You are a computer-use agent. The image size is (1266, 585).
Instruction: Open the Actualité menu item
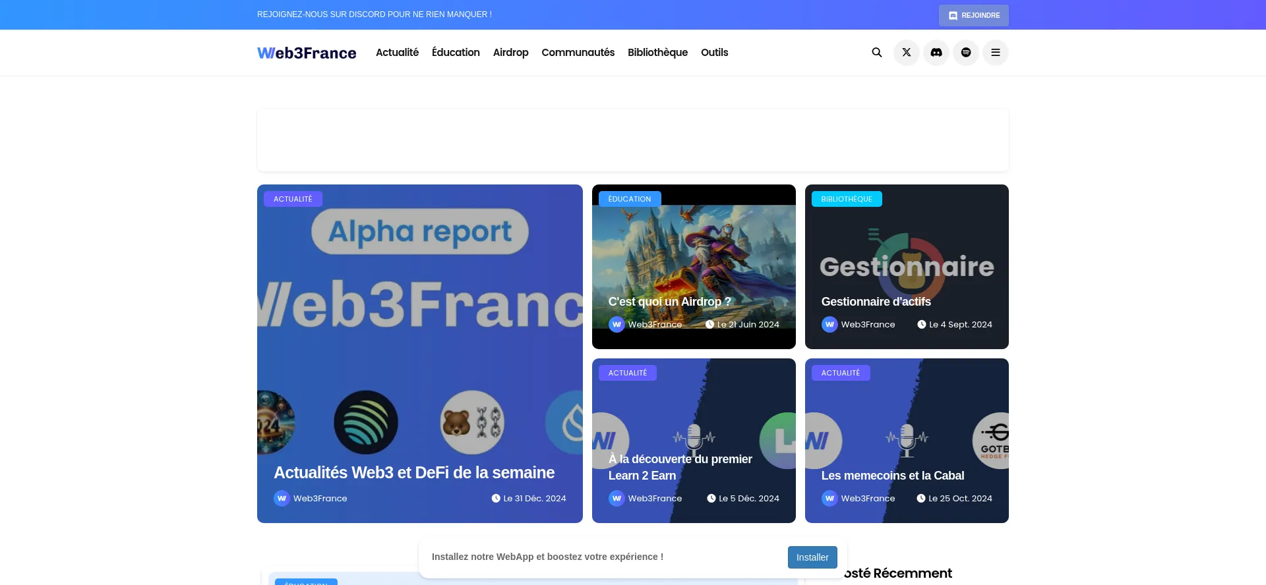pos(397,52)
